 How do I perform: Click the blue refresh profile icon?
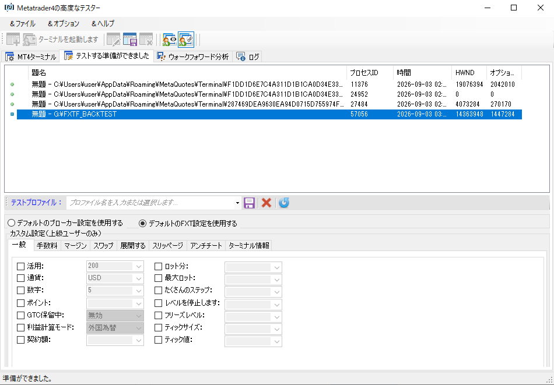click(284, 203)
